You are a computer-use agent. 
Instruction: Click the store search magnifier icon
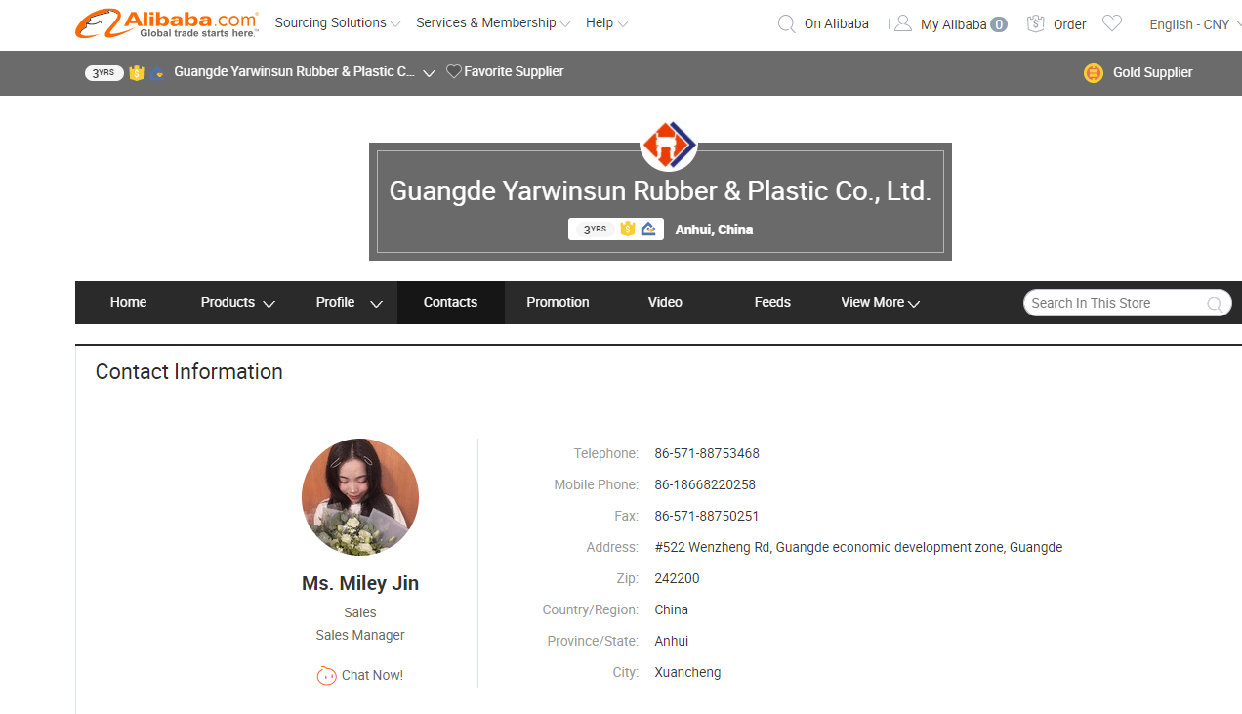pyautogui.click(x=1215, y=304)
